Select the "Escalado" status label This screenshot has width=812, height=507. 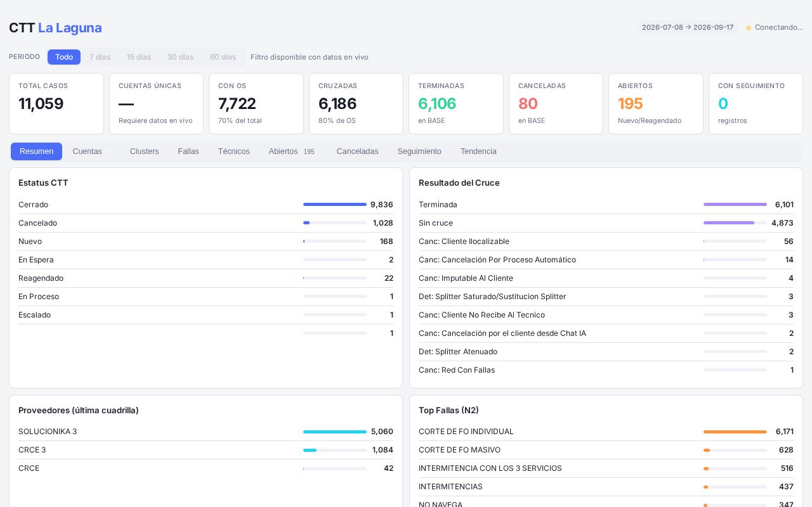coord(34,315)
